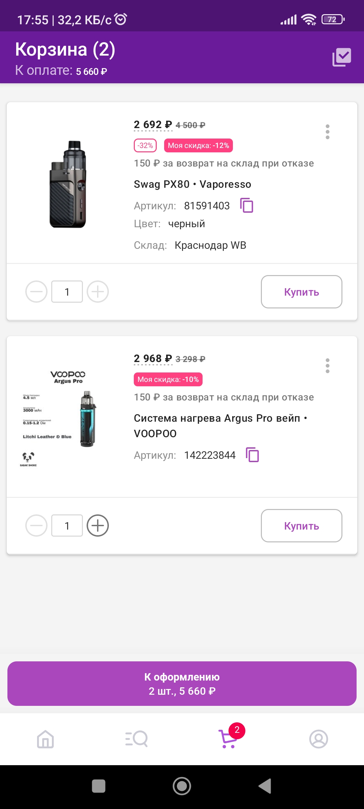Open options menu for Argus Pro
Screen dimensions: 364x809
click(327, 365)
